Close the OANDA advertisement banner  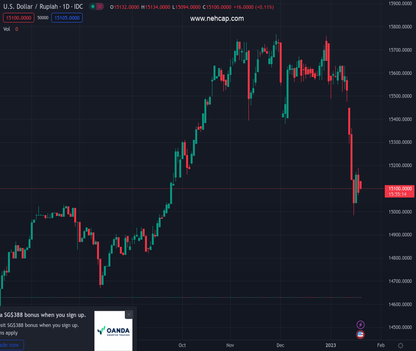129,315
